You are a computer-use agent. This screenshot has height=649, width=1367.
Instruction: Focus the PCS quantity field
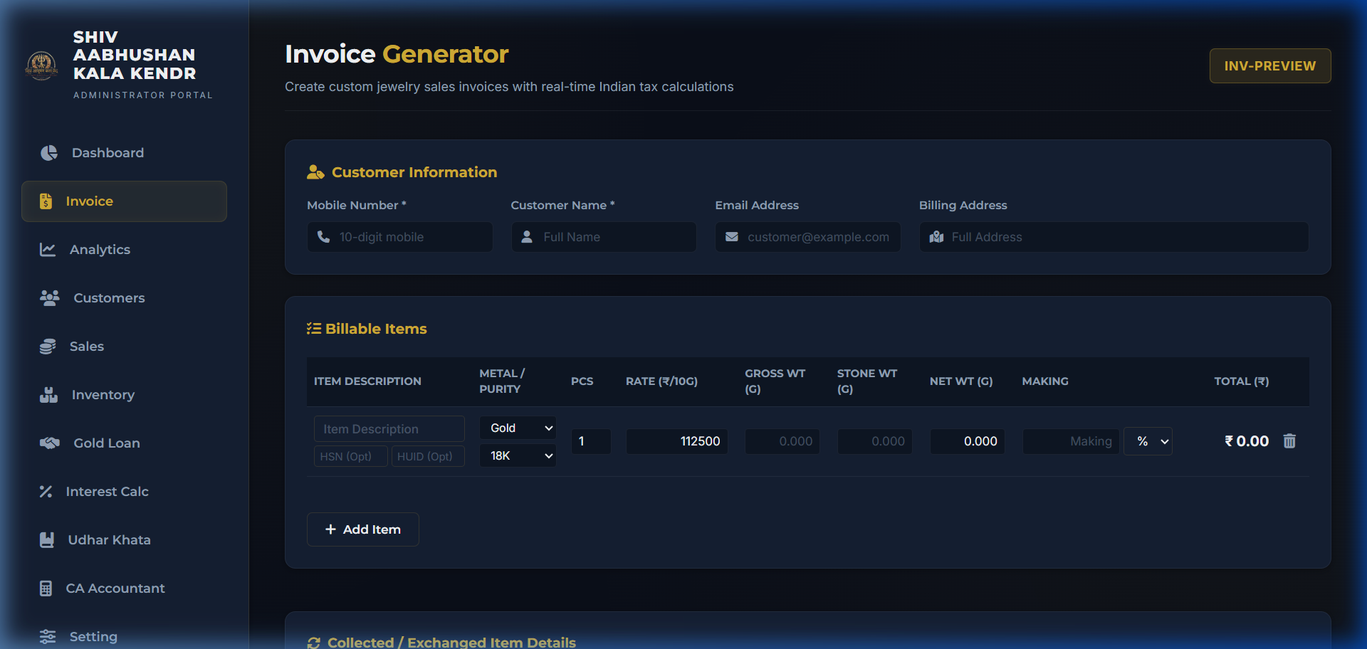591,441
